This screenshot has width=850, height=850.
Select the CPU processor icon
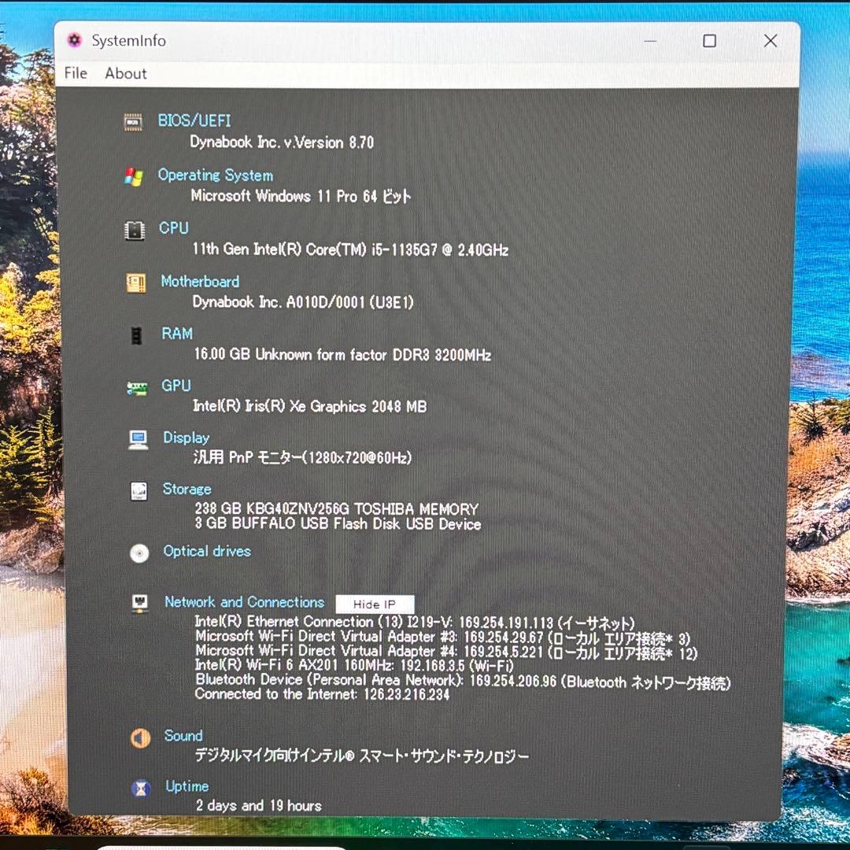(135, 231)
